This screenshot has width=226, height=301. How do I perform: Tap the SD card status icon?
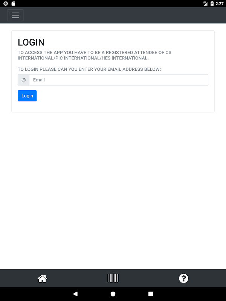[13, 3]
